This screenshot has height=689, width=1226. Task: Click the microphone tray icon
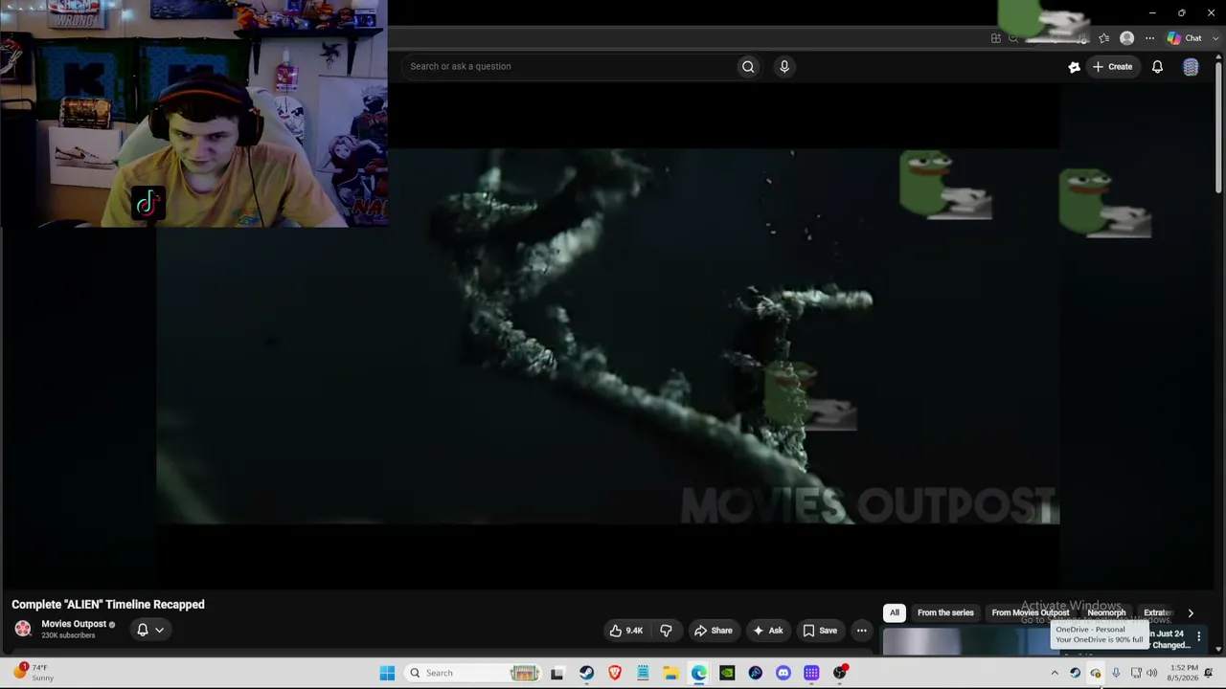tap(1116, 673)
